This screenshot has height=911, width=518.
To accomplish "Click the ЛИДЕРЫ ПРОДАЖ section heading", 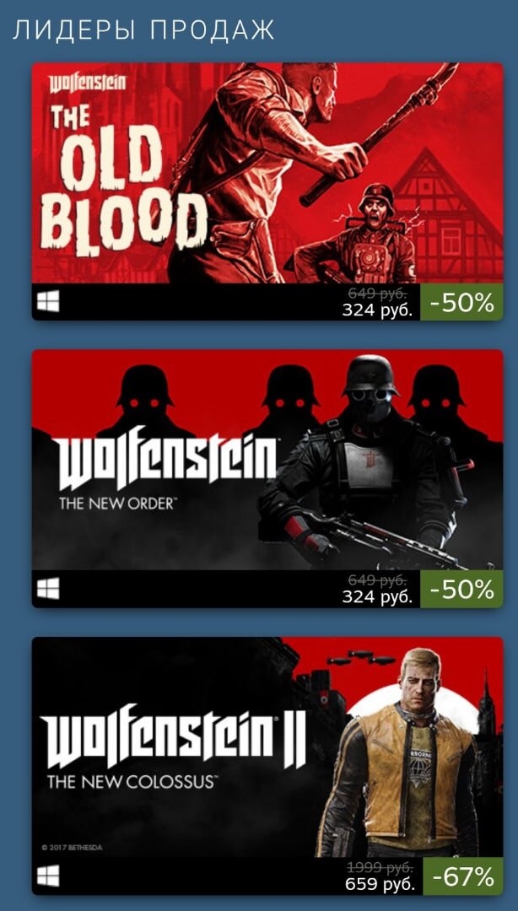I will tap(143, 30).
